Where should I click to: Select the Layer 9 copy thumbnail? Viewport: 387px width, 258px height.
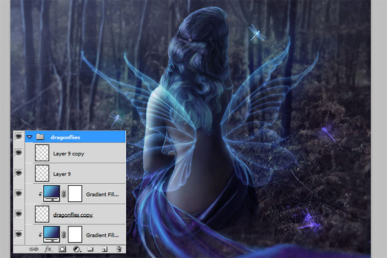click(42, 153)
